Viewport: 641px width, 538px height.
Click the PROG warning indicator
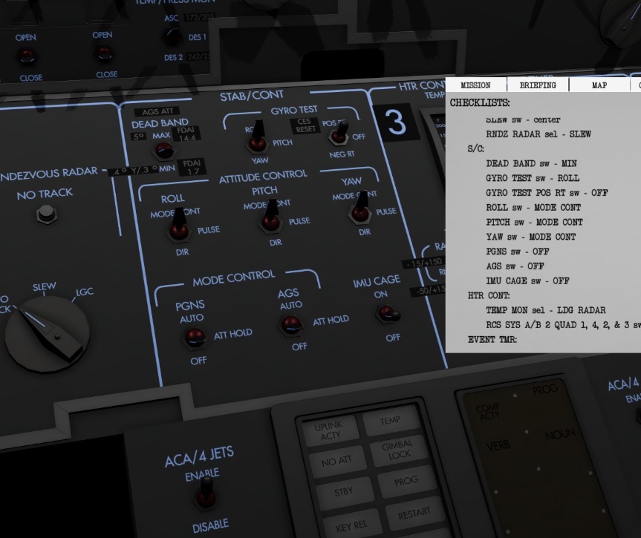[x=406, y=481]
